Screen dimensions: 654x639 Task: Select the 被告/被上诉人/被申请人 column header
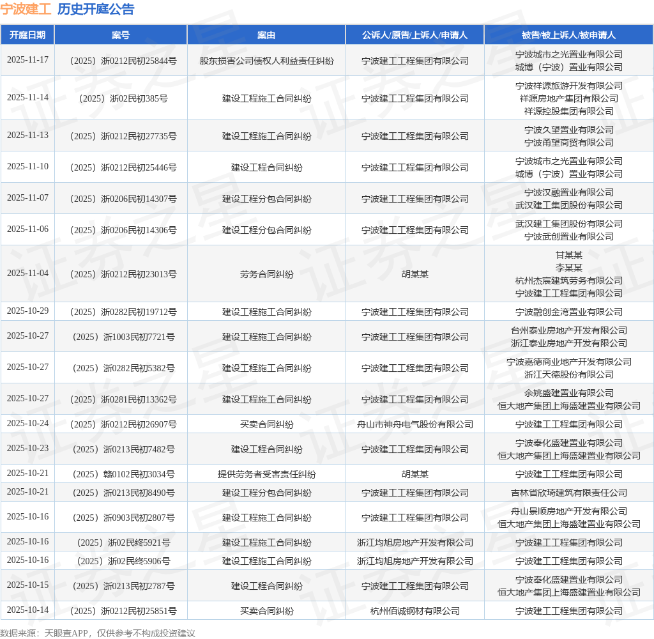[569, 35]
